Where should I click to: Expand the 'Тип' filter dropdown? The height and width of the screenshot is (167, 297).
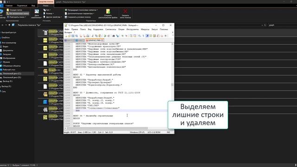[x=47, y=10]
